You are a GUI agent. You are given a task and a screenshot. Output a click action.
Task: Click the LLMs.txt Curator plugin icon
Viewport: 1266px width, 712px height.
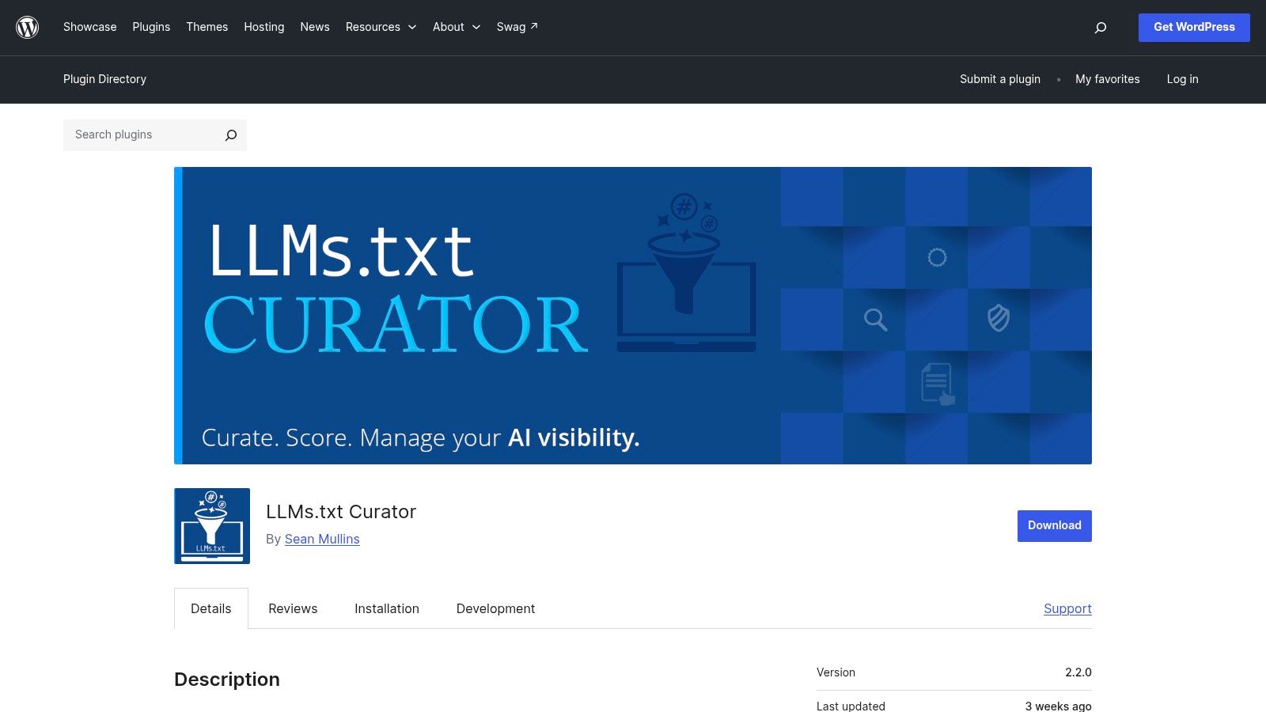[212, 526]
